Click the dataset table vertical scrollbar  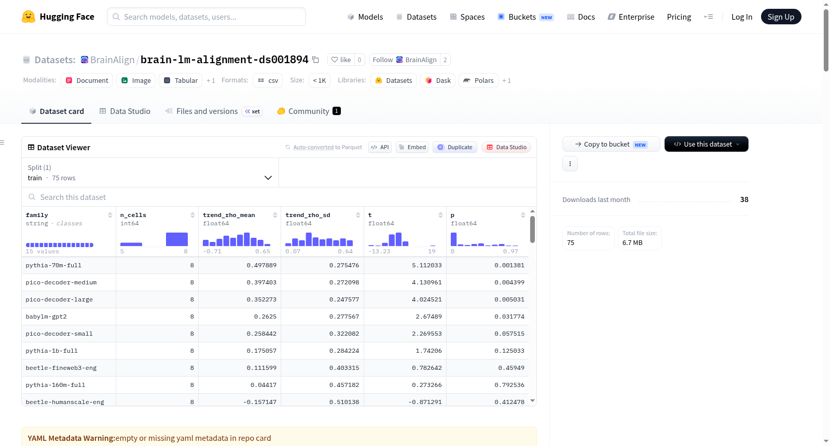coord(532,229)
